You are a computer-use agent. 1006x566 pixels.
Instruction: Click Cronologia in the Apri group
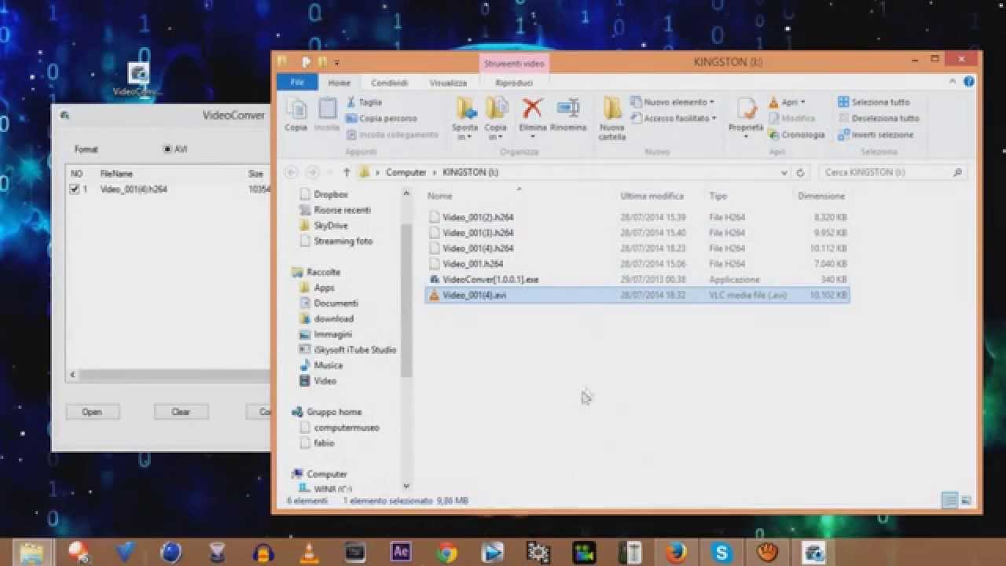tap(797, 135)
